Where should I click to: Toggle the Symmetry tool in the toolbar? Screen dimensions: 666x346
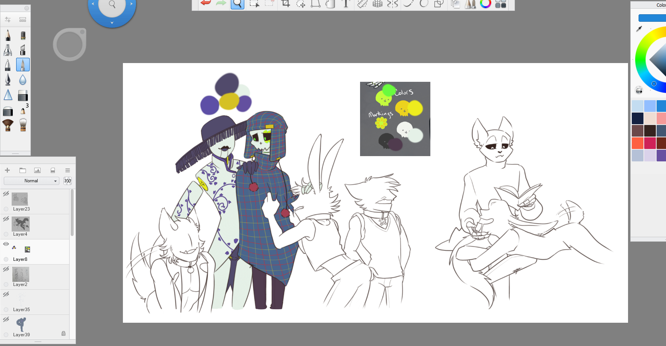(x=392, y=4)
